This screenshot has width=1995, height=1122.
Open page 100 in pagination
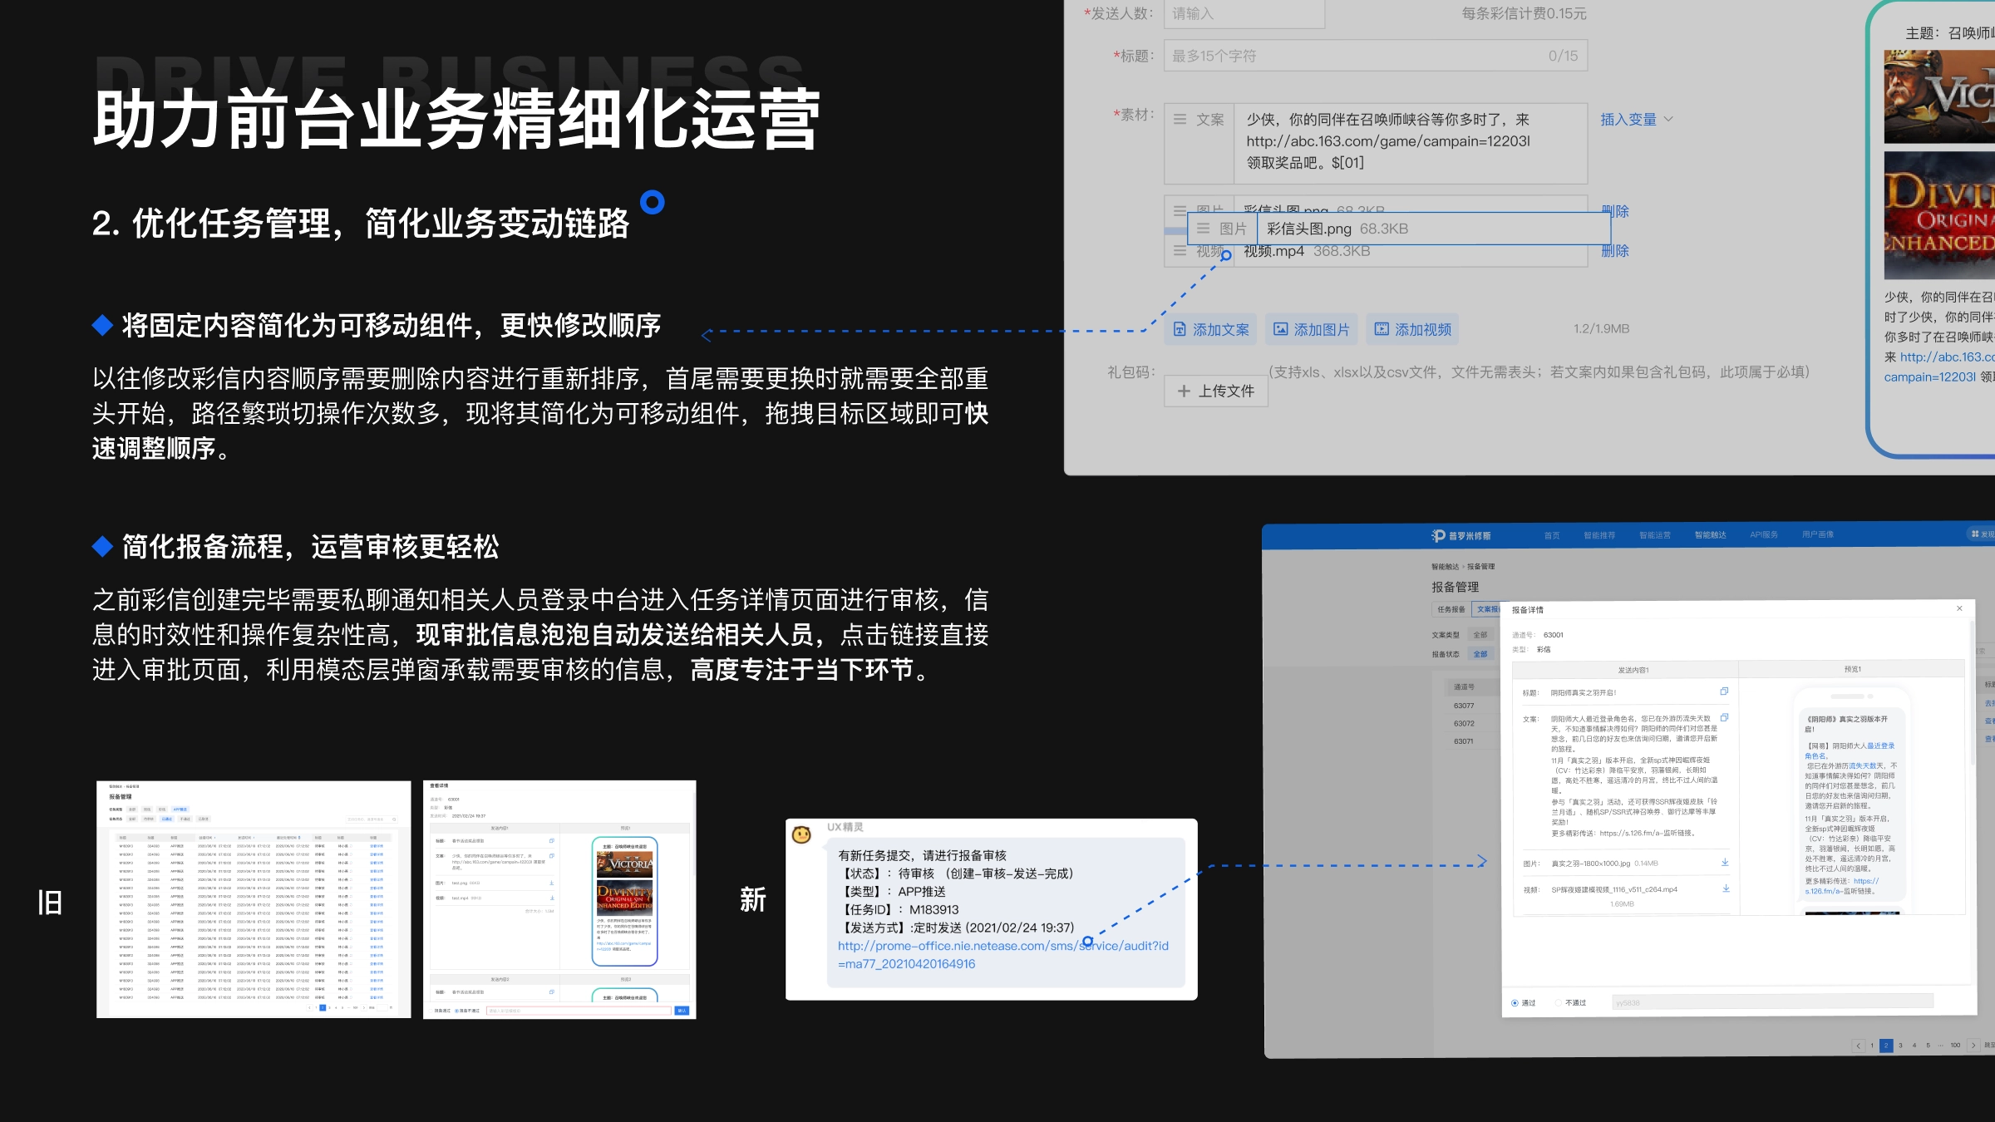click(x=1955, y=1046)
